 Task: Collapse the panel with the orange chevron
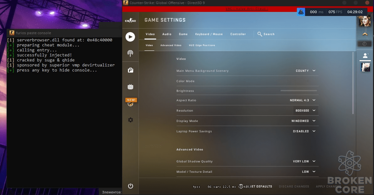click(365, 34)
